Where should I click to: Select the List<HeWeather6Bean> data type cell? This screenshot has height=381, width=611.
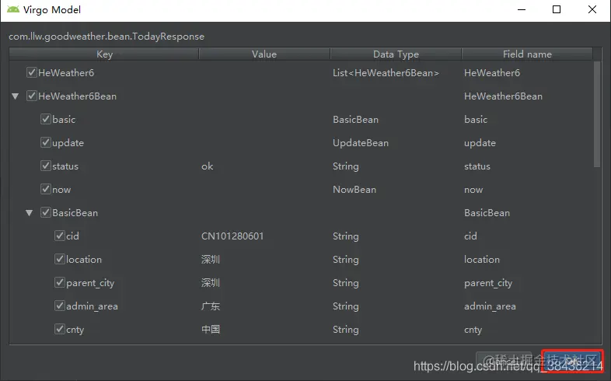[386, 73]
